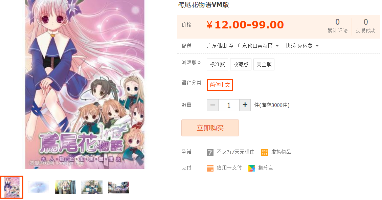
Task: Select the last thumbnail in gallery
Action: coord(118,187)
